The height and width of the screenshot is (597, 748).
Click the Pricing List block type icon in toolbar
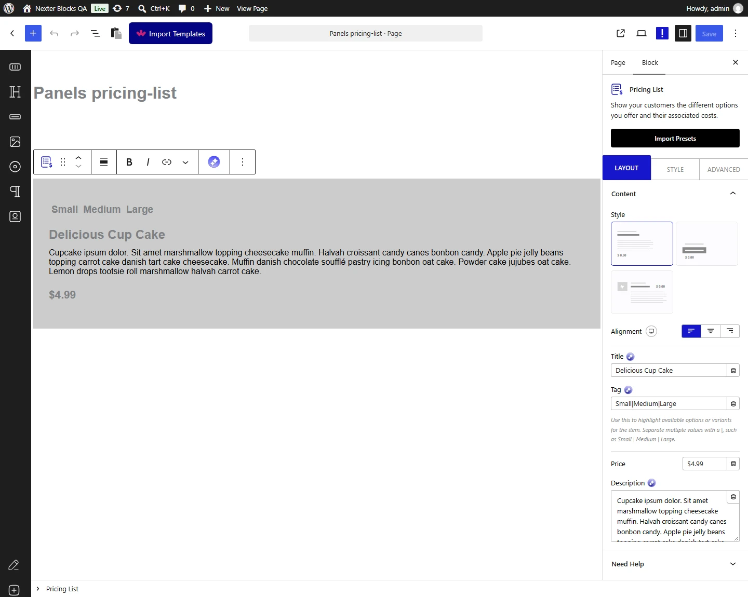[47, 162]
